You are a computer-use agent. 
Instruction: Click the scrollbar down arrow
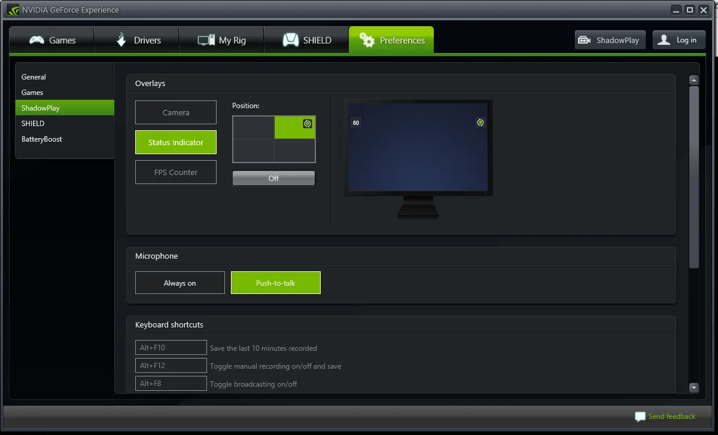[694, 388]
